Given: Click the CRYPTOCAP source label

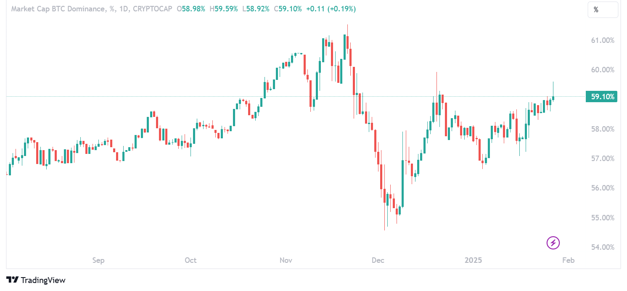Looking at the screenshot, I should [152, 9].
